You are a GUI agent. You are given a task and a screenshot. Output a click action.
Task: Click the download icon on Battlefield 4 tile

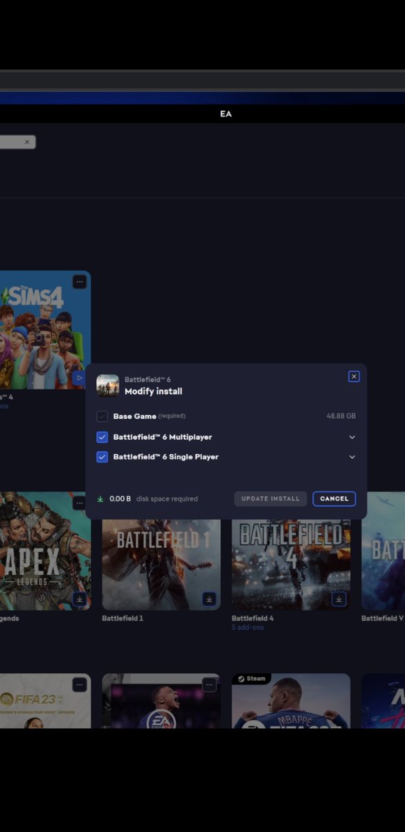339,599
